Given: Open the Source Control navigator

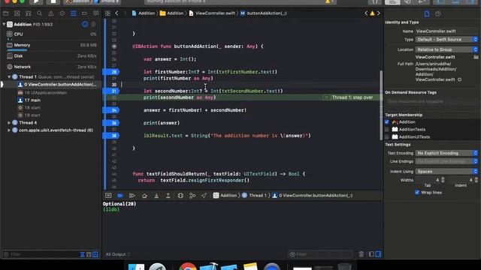Looking at the screenshot, I should (x=17, y=13).
